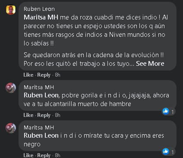Click thumbs-up reaction icon on last comment
Viewport: 183px width, 158px height.
coord(166,152)
